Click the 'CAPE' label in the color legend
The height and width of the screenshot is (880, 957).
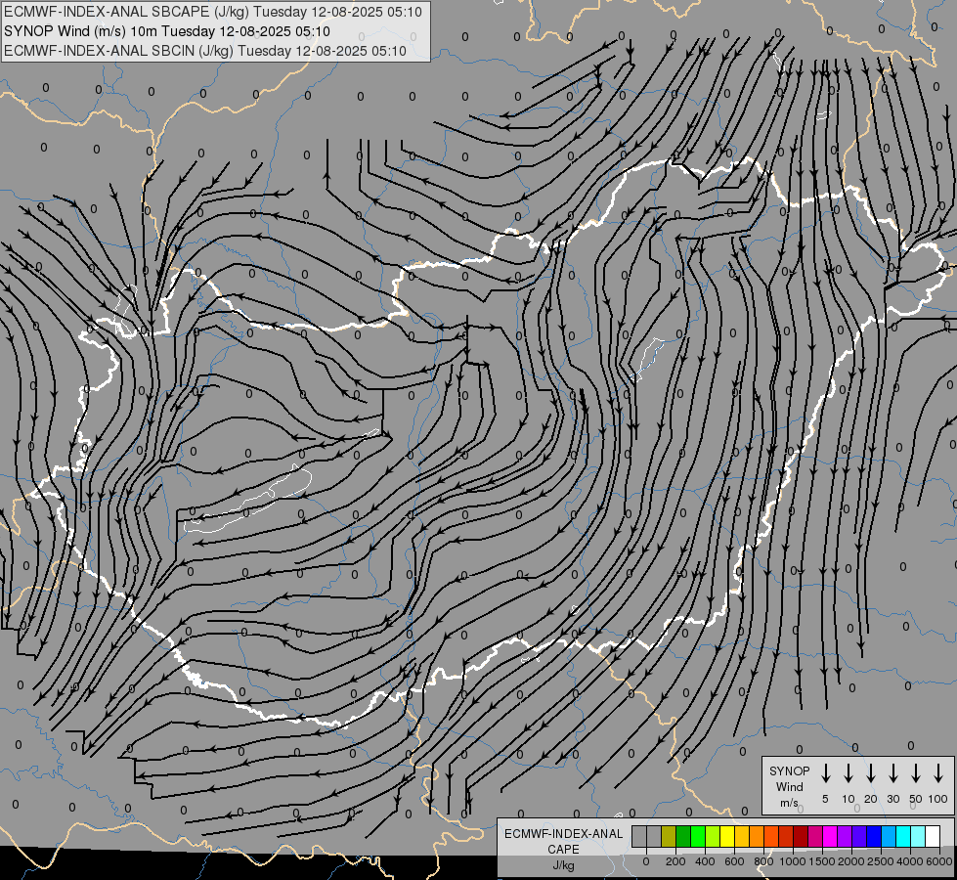tap(563, 849)
